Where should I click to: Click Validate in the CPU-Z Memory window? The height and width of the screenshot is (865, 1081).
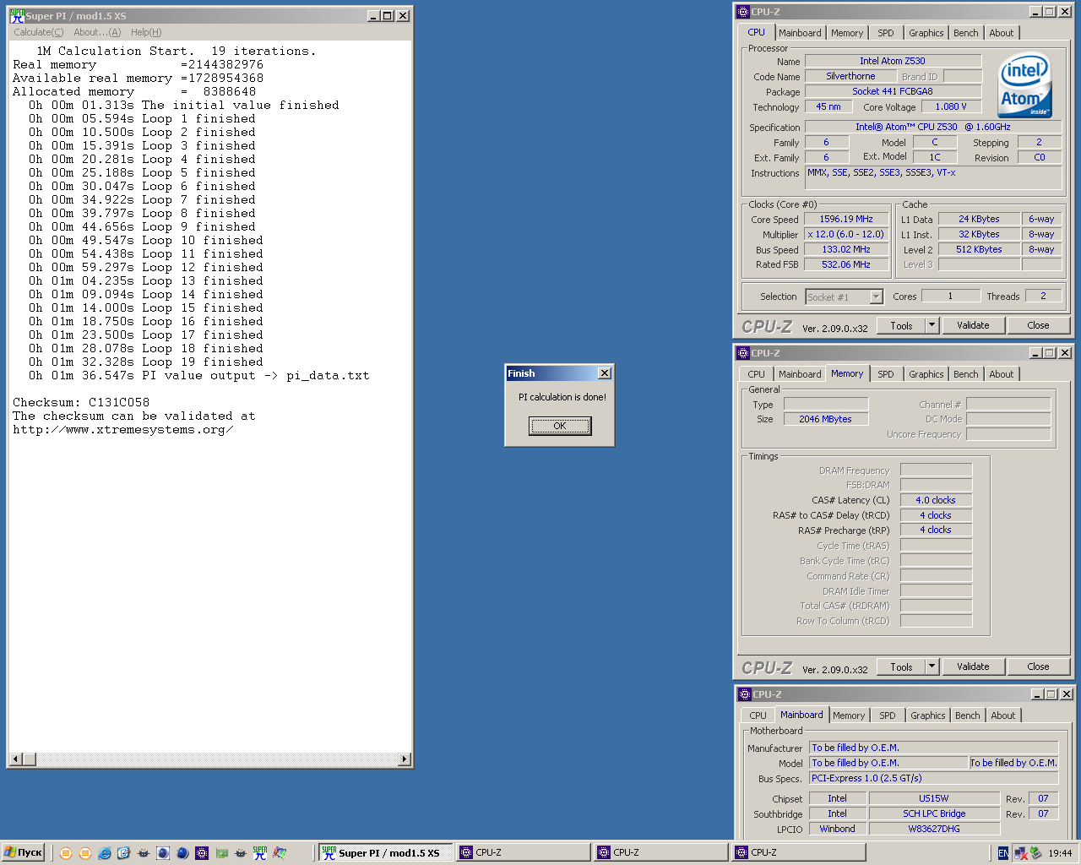click(973, 666)
